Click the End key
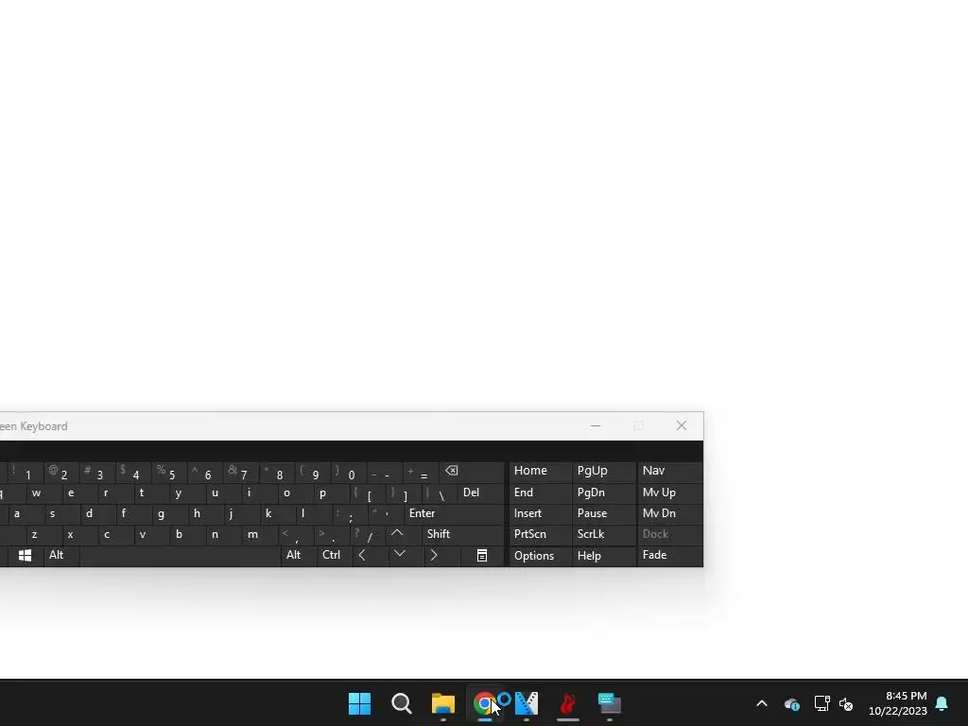The width and height of the screenshot is (968, 726). [x=540, y=493]
